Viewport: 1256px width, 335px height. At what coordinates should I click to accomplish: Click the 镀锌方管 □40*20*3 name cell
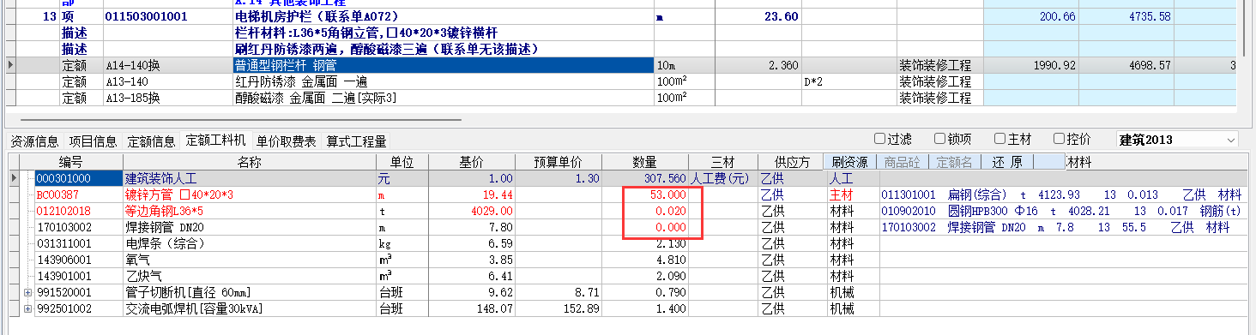tap(250, 194)
